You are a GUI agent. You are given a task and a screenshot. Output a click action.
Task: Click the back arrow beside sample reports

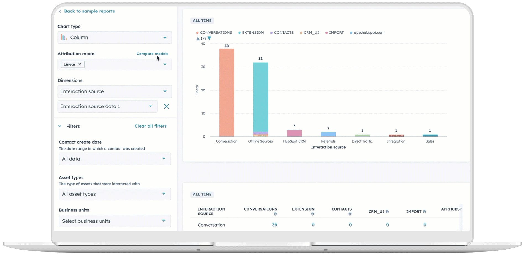click(60, 11)
